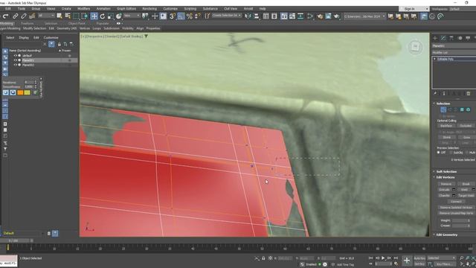
Task: Open the Modify command panel tab
Action: tap(443, 38)
